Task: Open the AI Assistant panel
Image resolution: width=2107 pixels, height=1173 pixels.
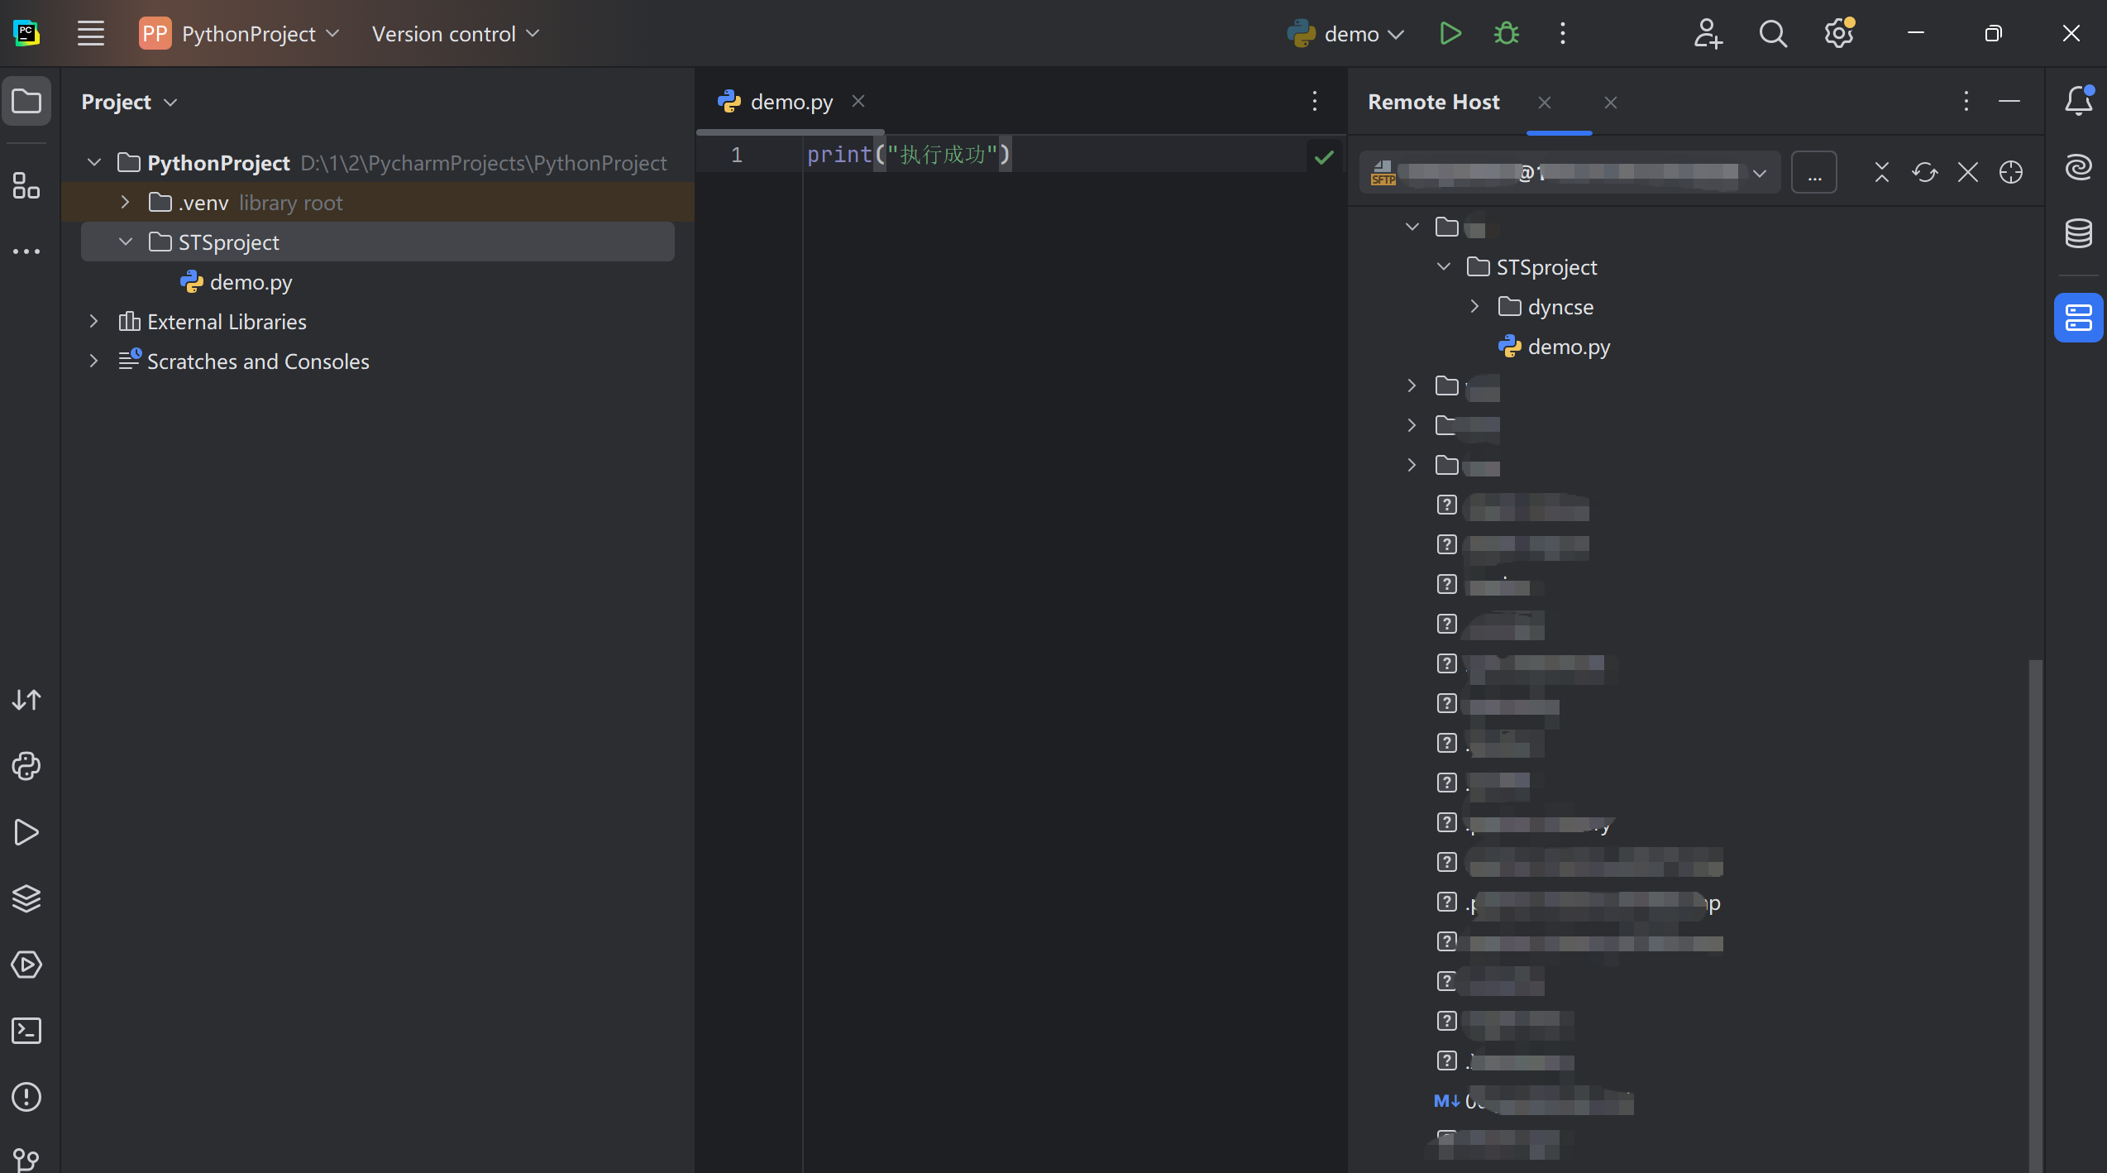Action: click(2078, 165)
